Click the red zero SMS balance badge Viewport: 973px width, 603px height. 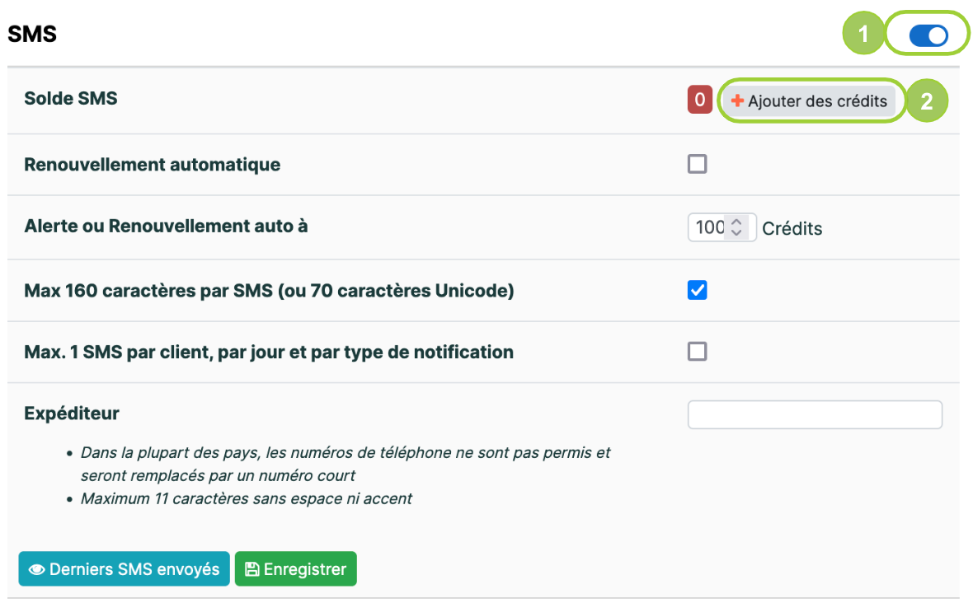coord(699,100)
